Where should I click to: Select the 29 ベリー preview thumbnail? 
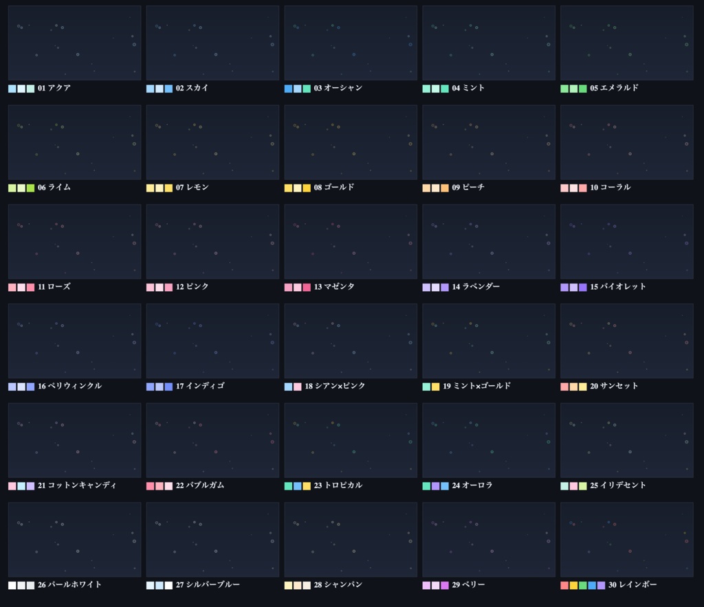point(489,540)
